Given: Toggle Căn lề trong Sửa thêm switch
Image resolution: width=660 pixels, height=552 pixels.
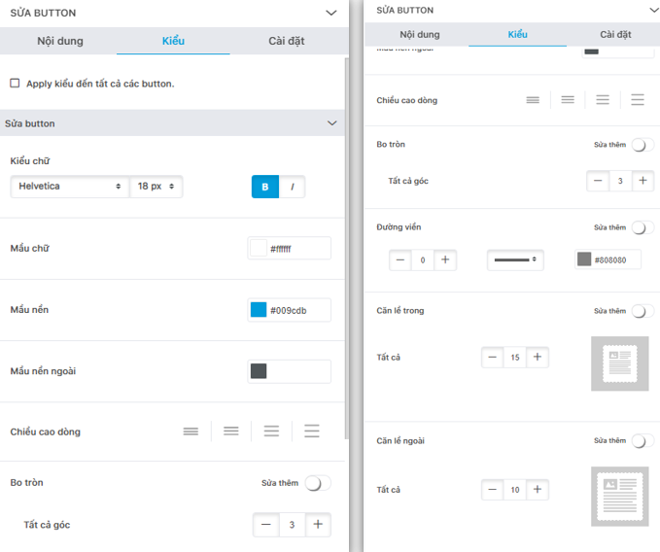Looking at the screenshot, I should pos(643,311).
